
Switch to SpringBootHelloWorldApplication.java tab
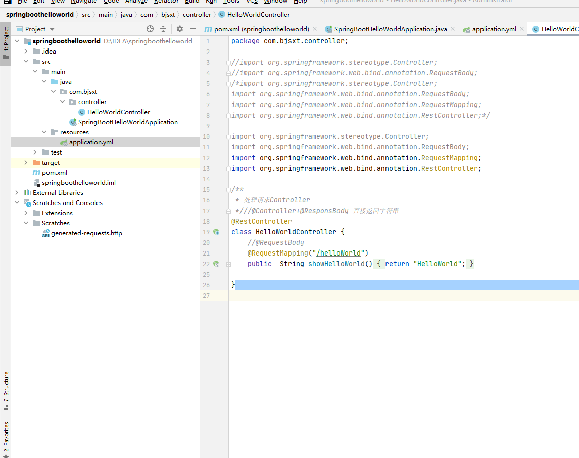(x=391, y=29)
